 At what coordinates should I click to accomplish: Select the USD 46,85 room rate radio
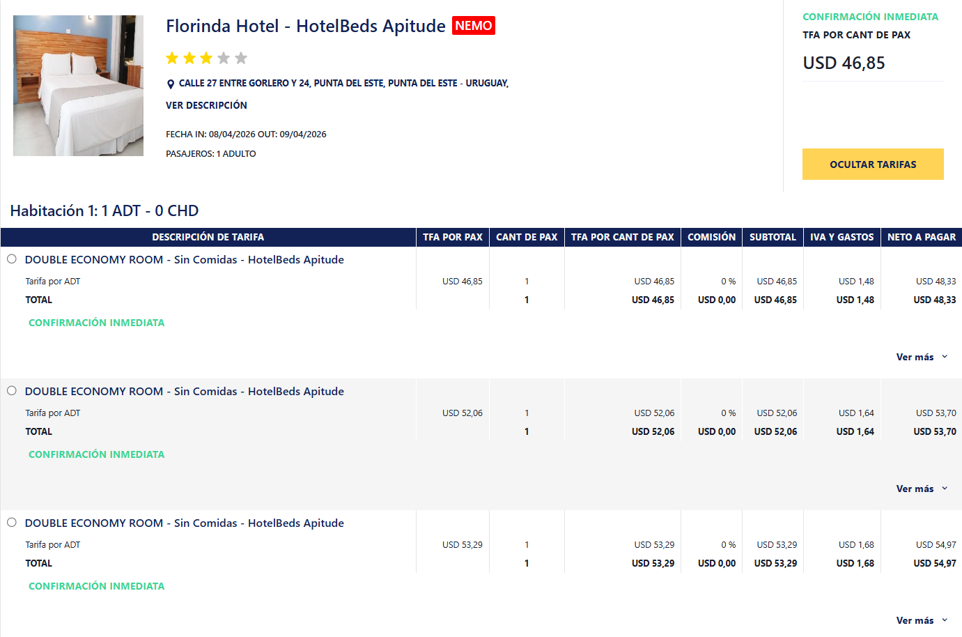coord(12,259)
